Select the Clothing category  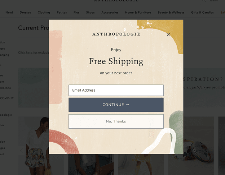click(44, 13)
